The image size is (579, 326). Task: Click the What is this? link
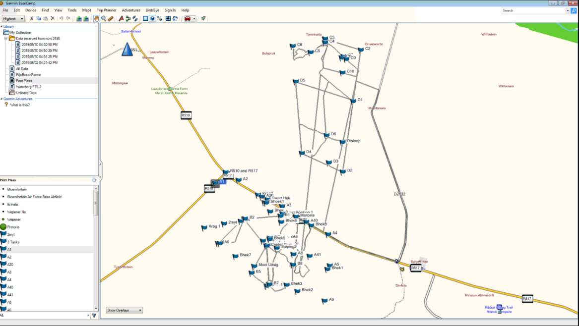pos(20,105)
